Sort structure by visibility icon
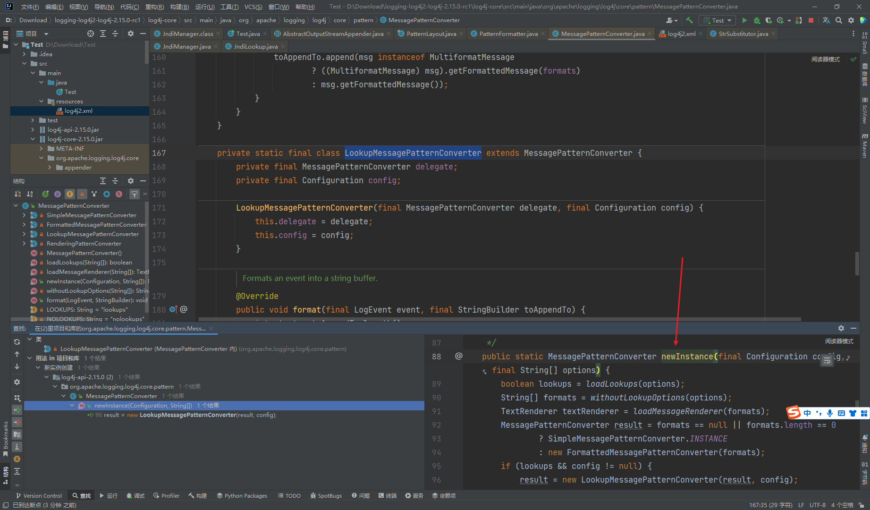Image resolution: width=870 pixels, height=510 pixels. [x=17, y=194]
